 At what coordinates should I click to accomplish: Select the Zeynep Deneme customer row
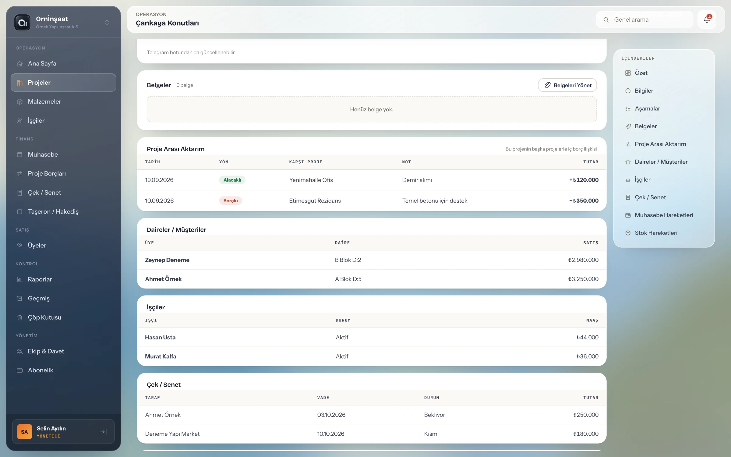(x=372, y=260)
